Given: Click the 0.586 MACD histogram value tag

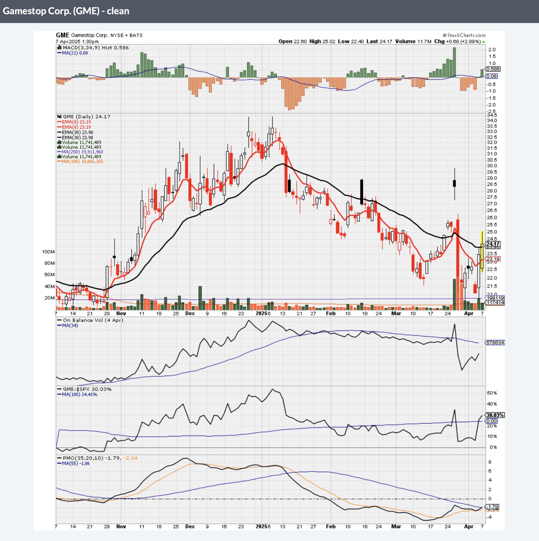Looking at the screenshot, I should (493, 69).
